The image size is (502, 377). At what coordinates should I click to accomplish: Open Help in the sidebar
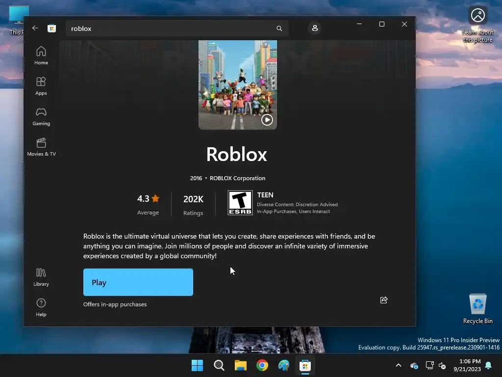(x=41, y=307)
